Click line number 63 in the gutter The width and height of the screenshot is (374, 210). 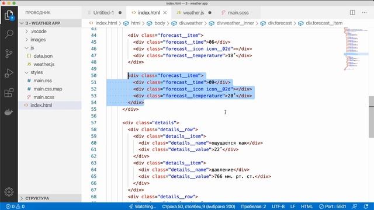93,163
